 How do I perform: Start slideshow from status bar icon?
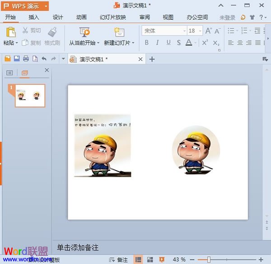(x=162, y=259)
